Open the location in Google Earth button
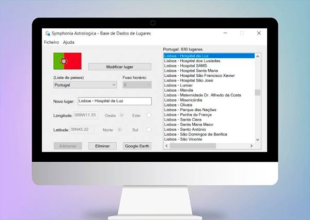This screenshot has height=220, width=310. point(137,146)
